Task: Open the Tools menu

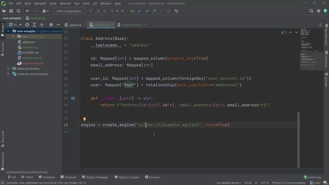Action: 86,4
